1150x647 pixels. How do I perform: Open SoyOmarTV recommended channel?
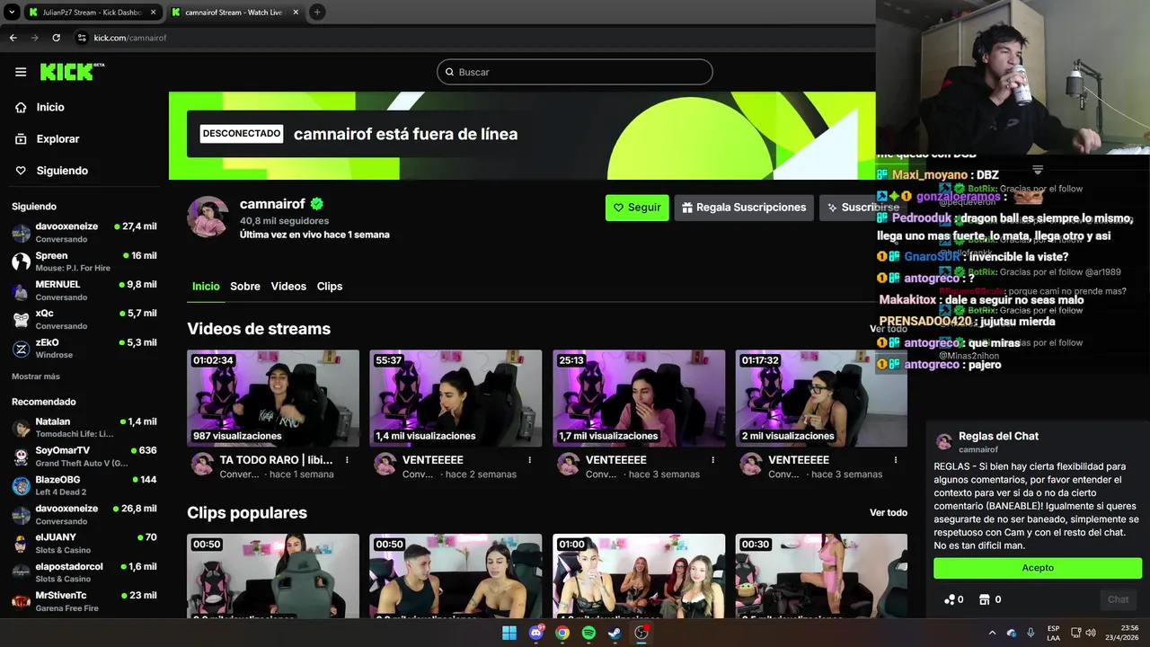pyautogui.click(x=84, y=456)
